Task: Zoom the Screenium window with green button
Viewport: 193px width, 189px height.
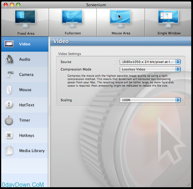Action: coord(18,5)
